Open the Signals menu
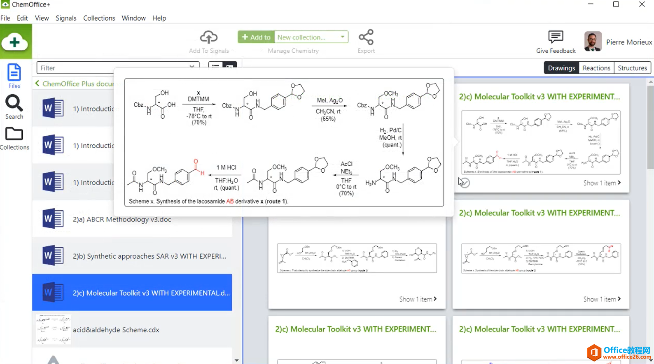 tap(66, 18)
